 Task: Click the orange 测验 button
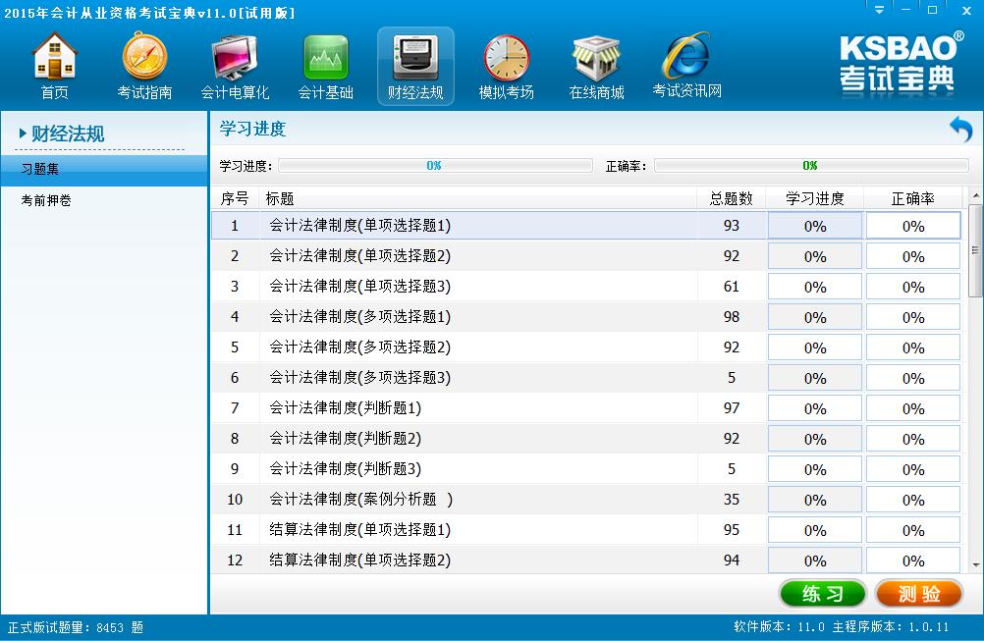coord(918,594)
